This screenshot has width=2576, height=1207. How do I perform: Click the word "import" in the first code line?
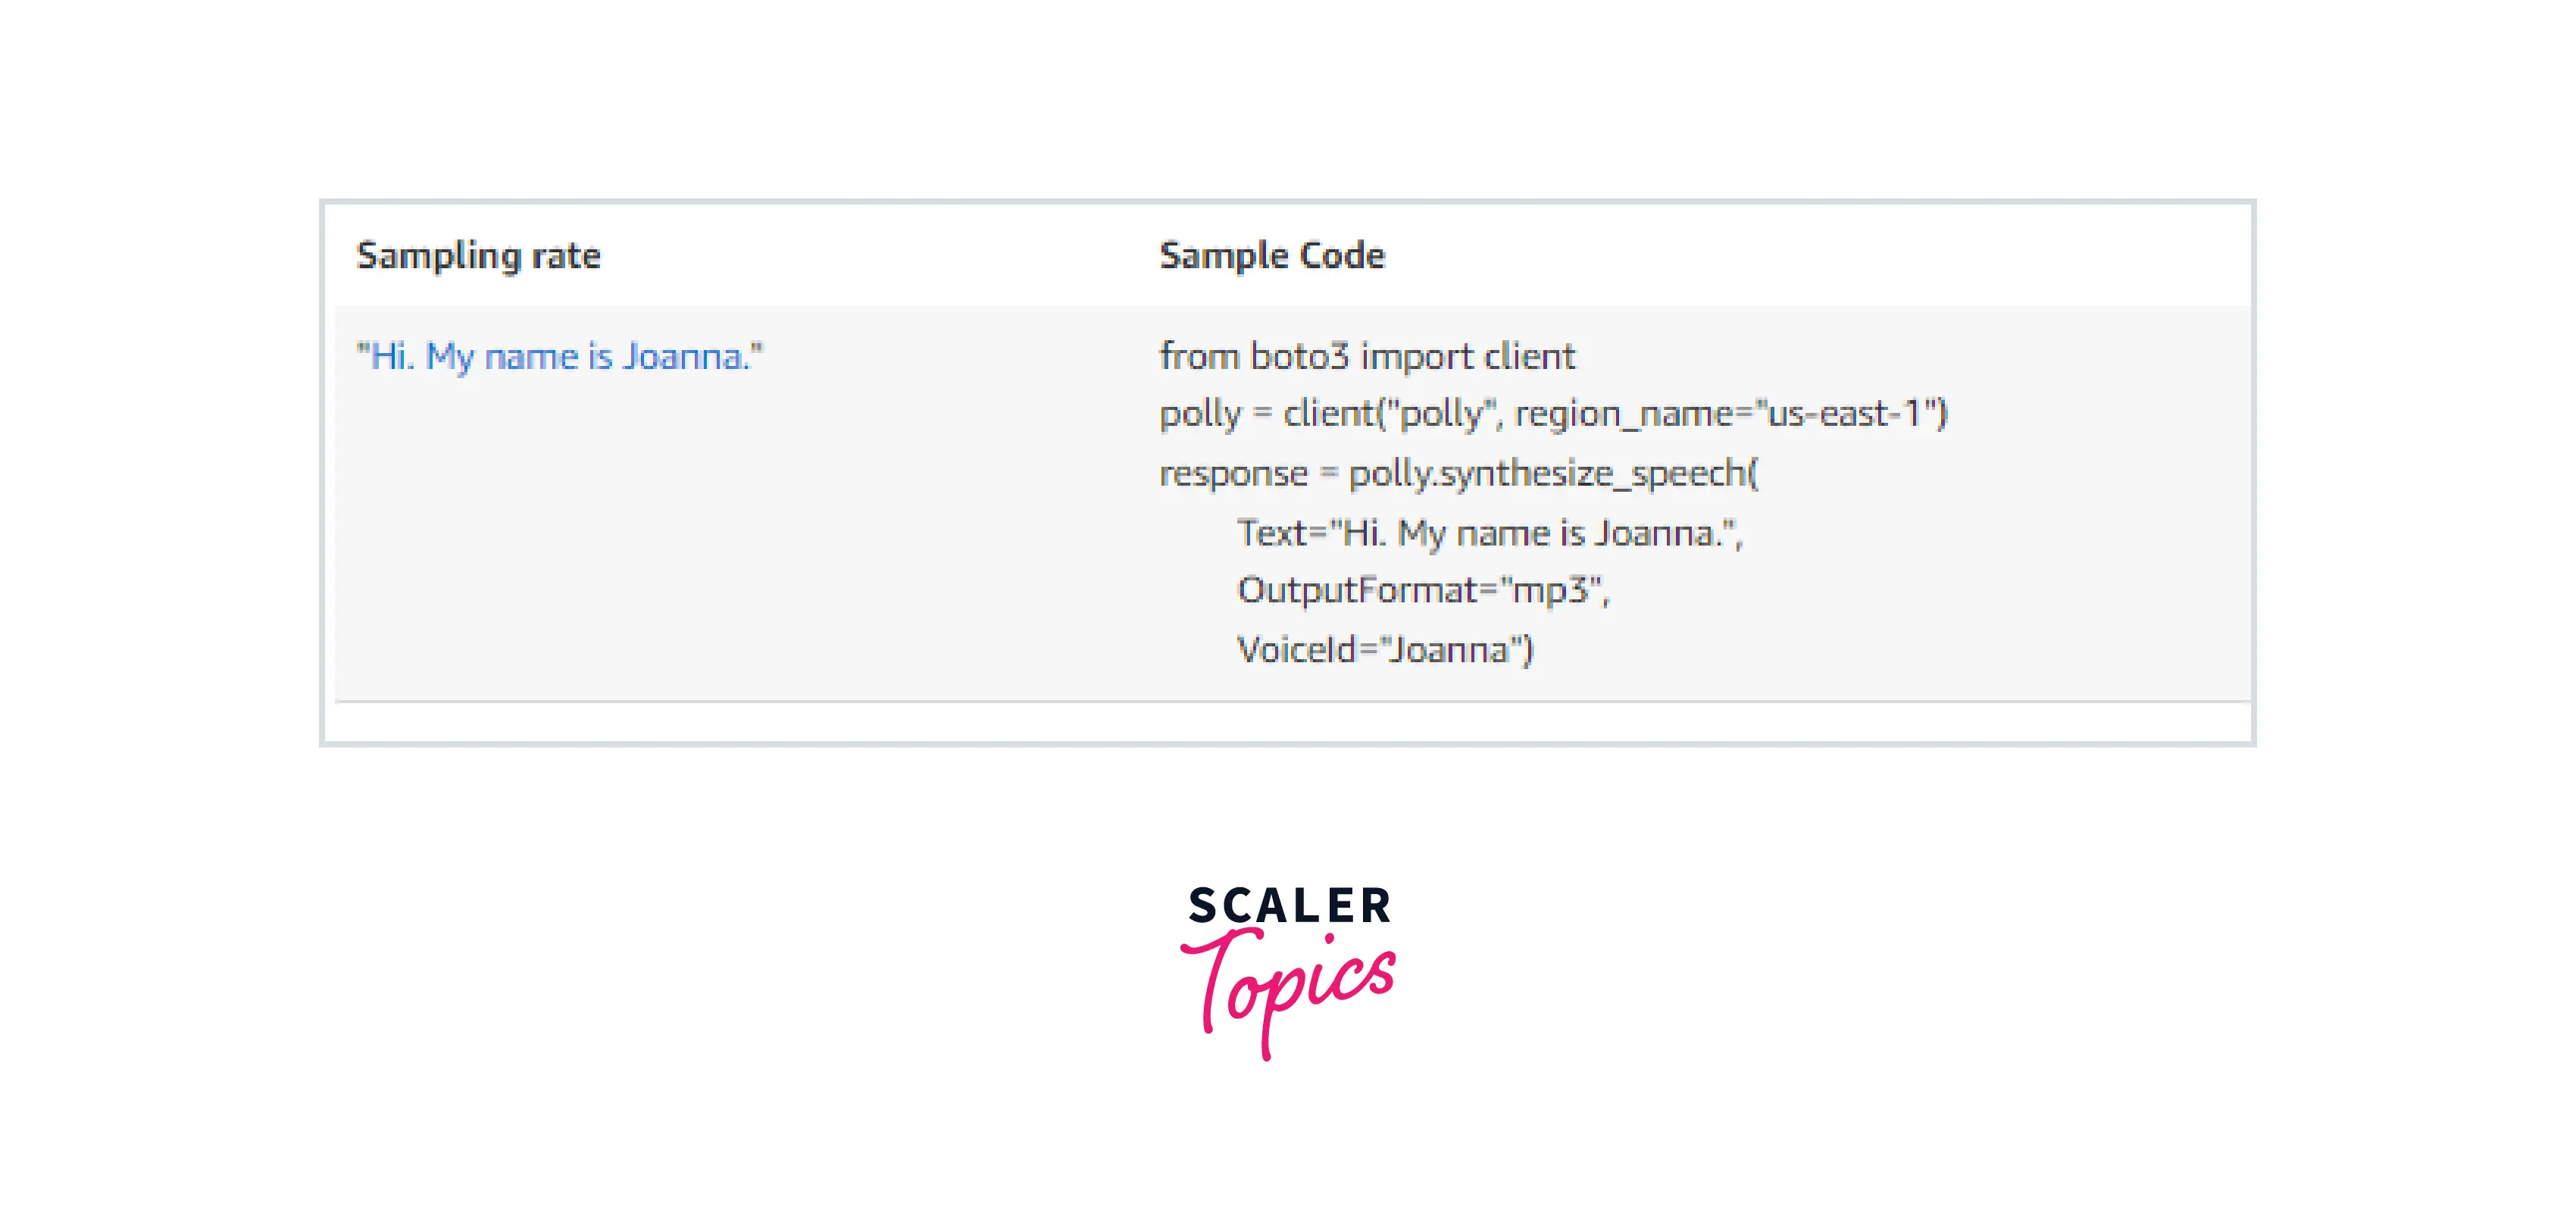(x=1417, y=357)
